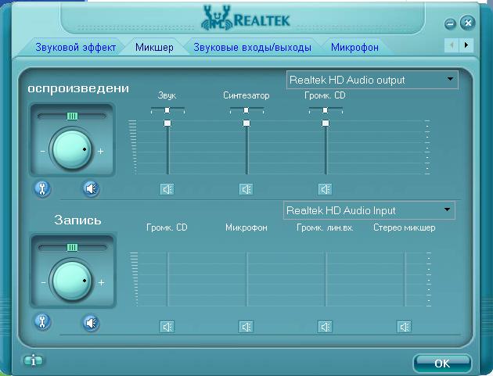The height and width of the screenshot is (376, 493).
Task: Open recording settings wrench icon
Action: (x=42, y=321)
